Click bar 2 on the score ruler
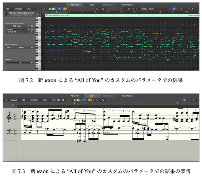This screenshot has height=176, width=202. point(75,103)
